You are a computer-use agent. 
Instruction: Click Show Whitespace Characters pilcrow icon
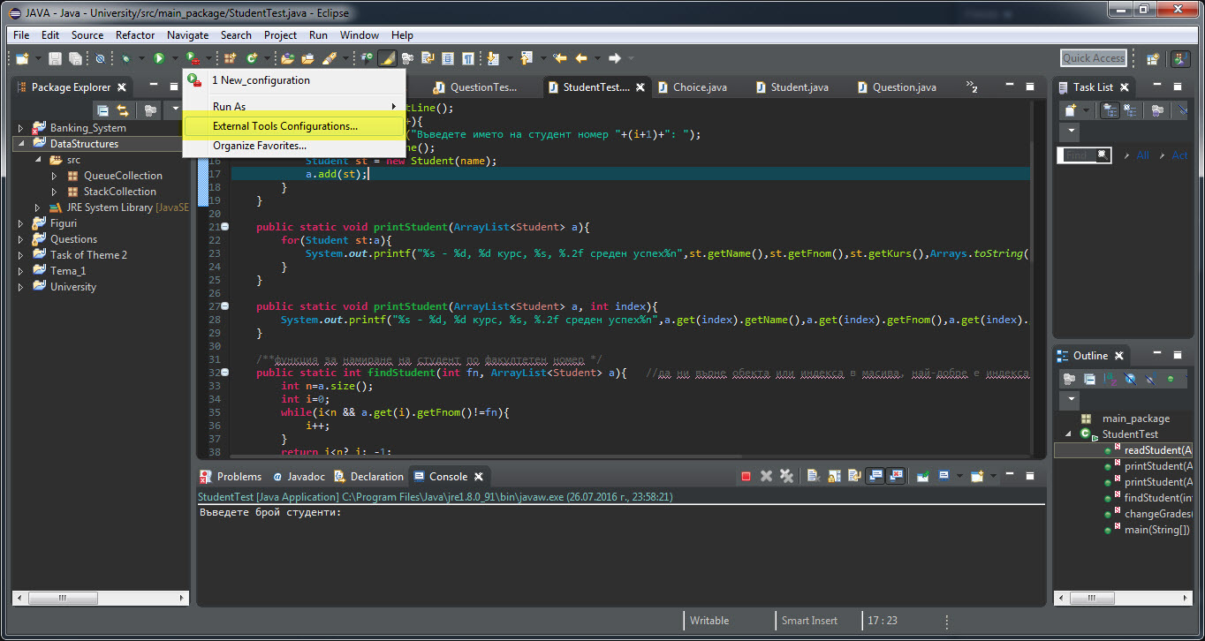(468, 58)
